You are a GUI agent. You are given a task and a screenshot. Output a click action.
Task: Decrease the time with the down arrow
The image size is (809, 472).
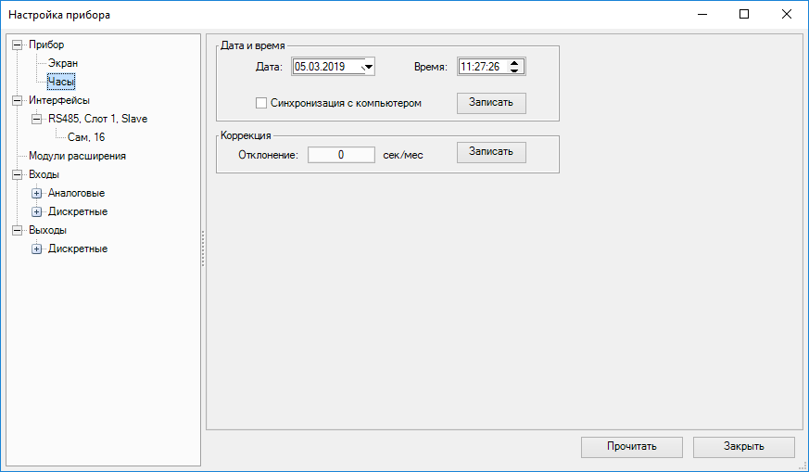(516, 70)
